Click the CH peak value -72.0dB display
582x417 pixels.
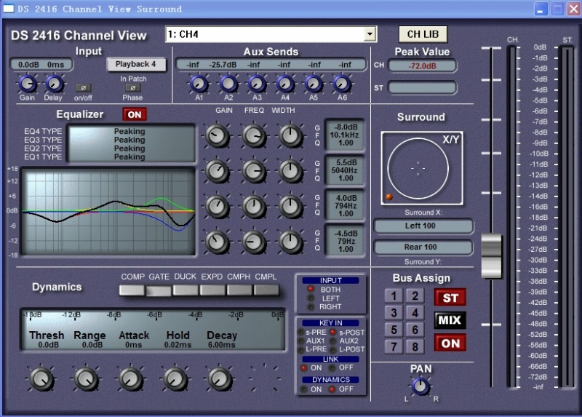423,66
